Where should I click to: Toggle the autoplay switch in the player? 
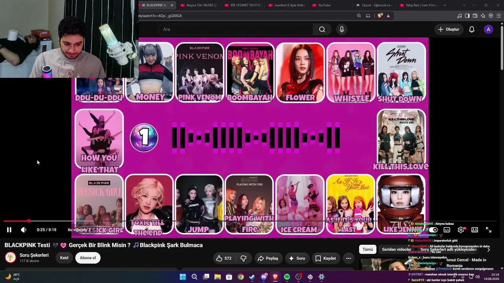[433, 230]
